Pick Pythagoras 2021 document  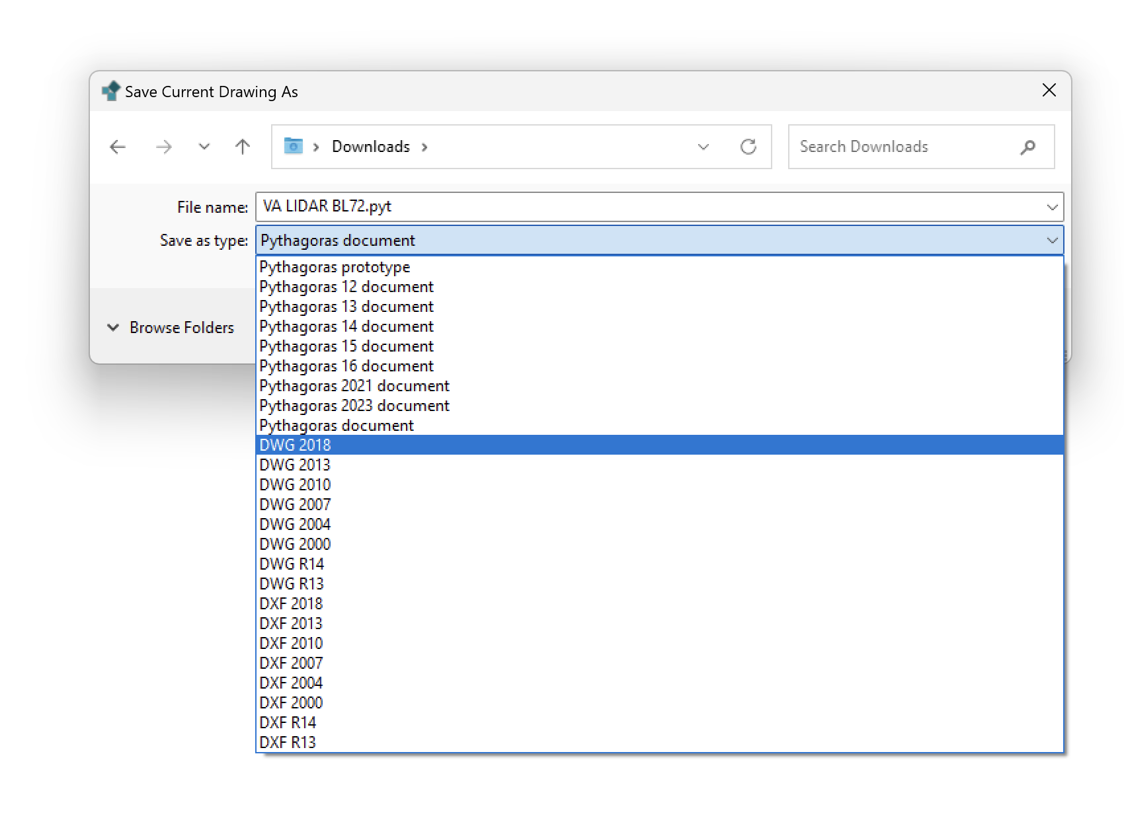[660, 386]
